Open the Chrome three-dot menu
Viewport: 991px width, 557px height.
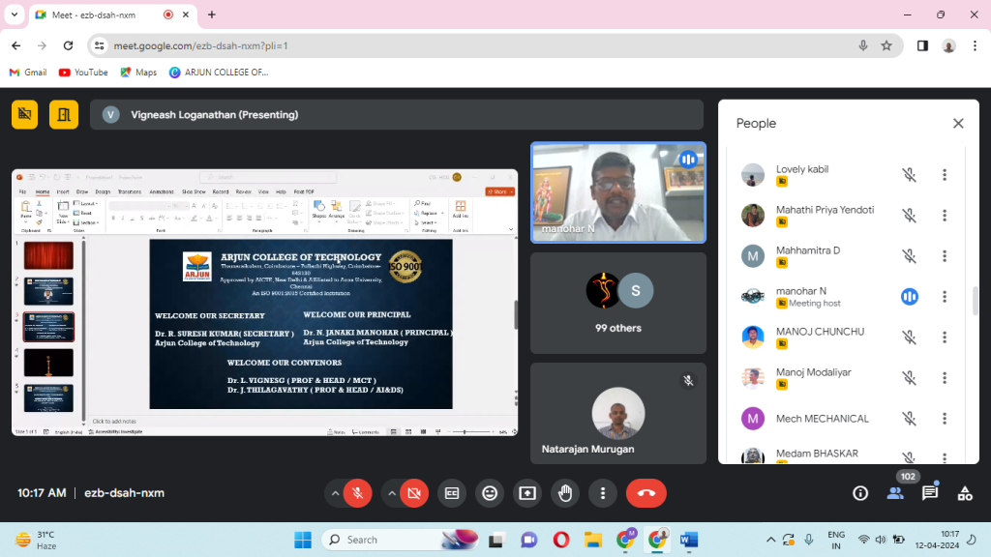976,45
